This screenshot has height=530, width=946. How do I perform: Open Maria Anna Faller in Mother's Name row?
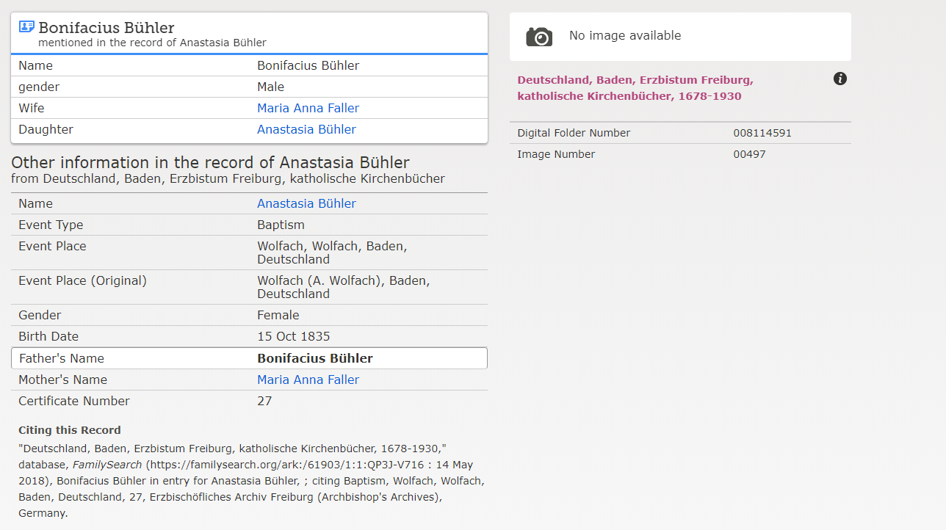point(308,380)
